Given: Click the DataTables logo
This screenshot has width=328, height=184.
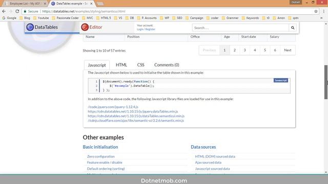Looking at the screenshot, I should coord(42,27).
